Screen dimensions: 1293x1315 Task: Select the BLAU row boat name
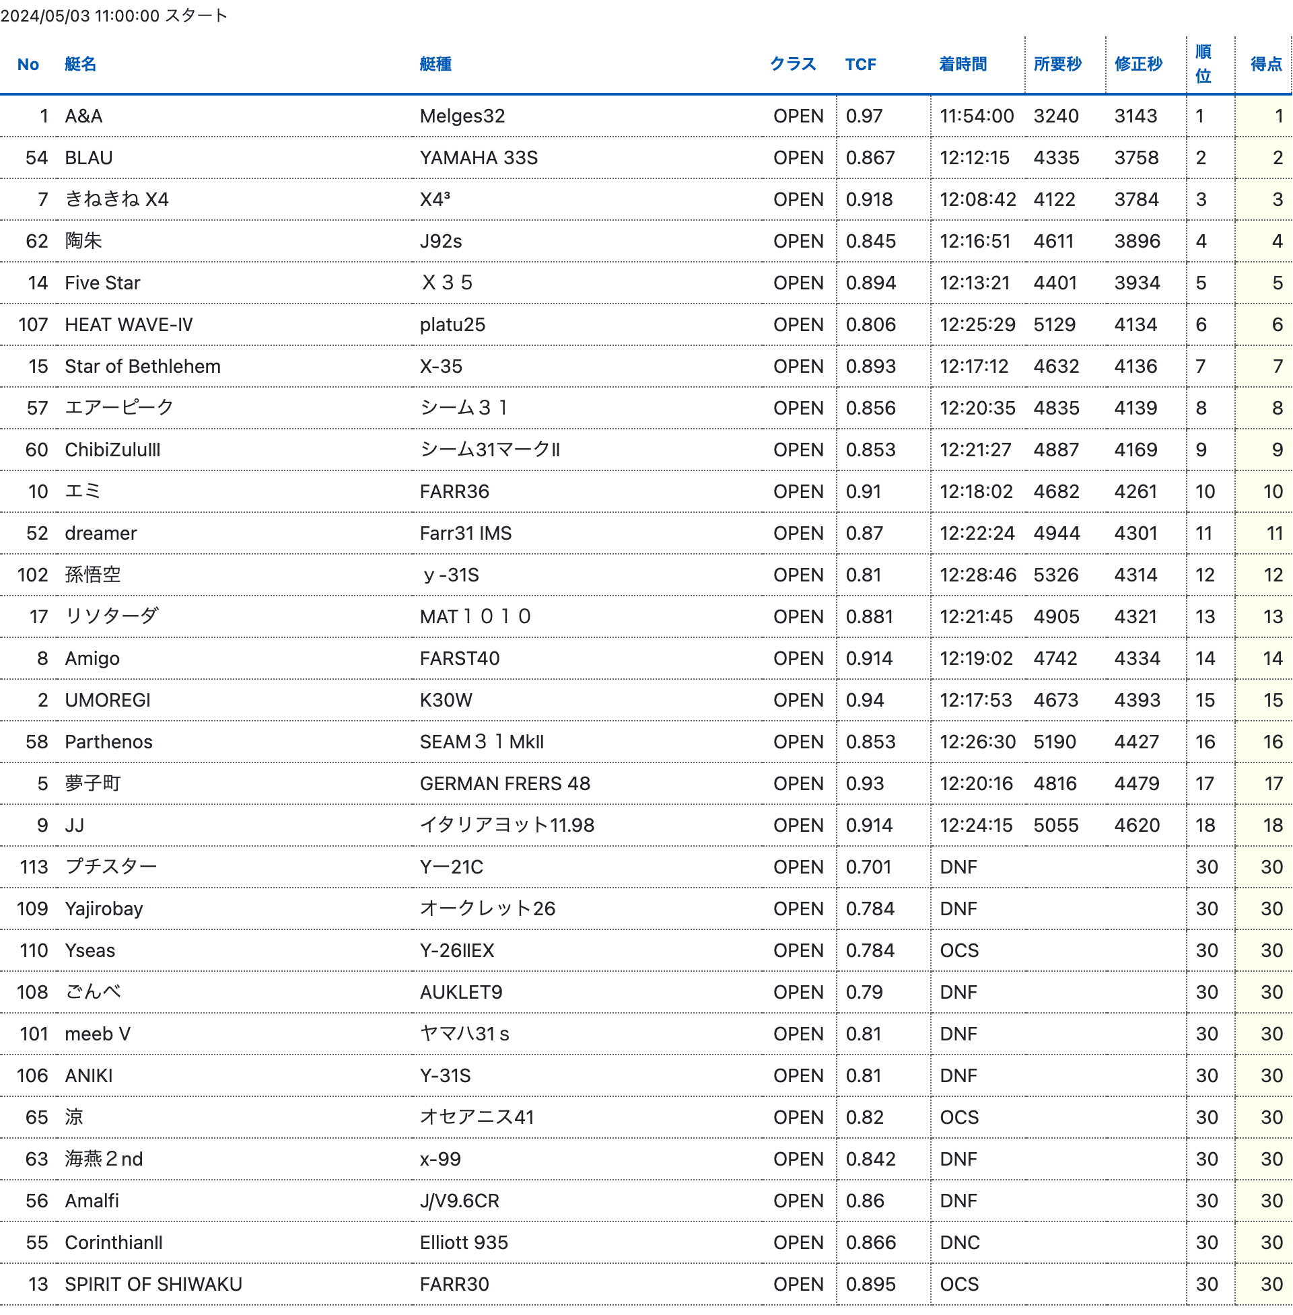tap(88, 158)
